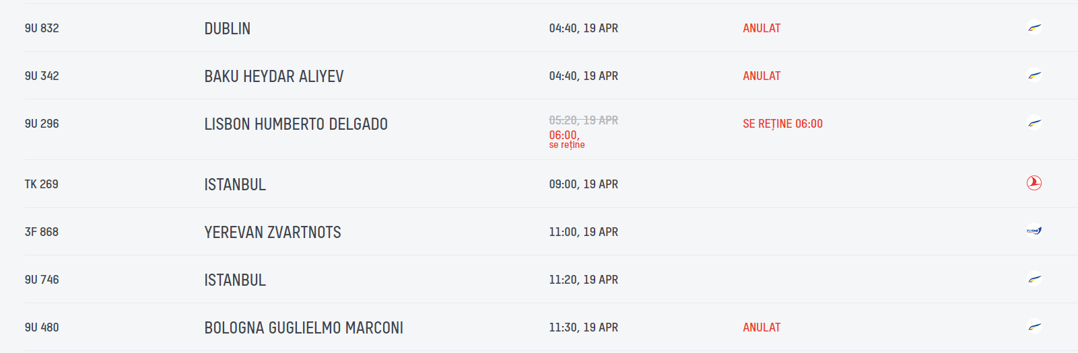Viewport: 1078px width, 353px height.
Task: Click flight number 9U 832
Action: point(42,28)
